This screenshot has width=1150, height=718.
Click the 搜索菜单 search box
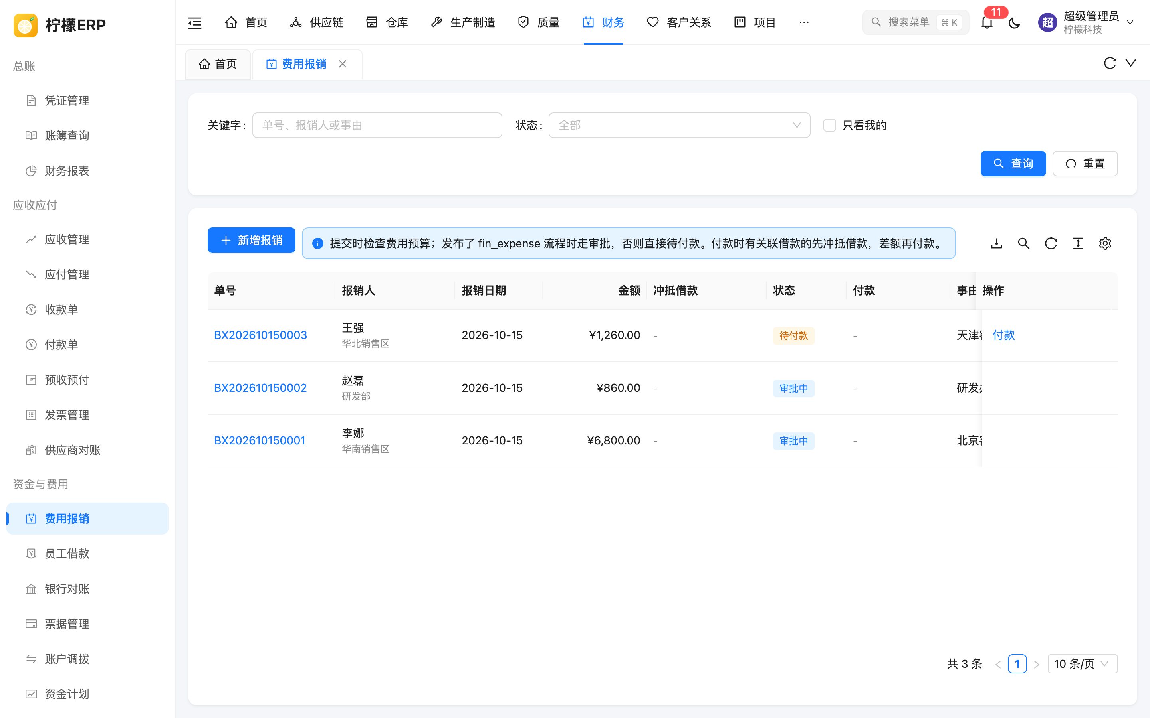coord(915,22)
